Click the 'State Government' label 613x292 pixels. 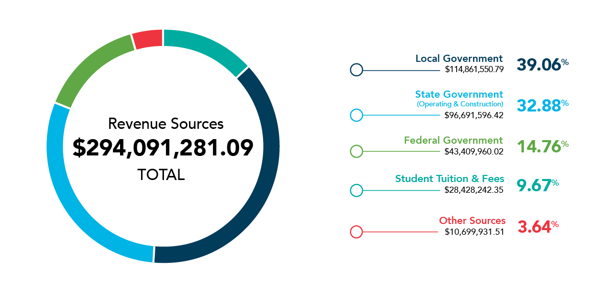click(459, 95)
